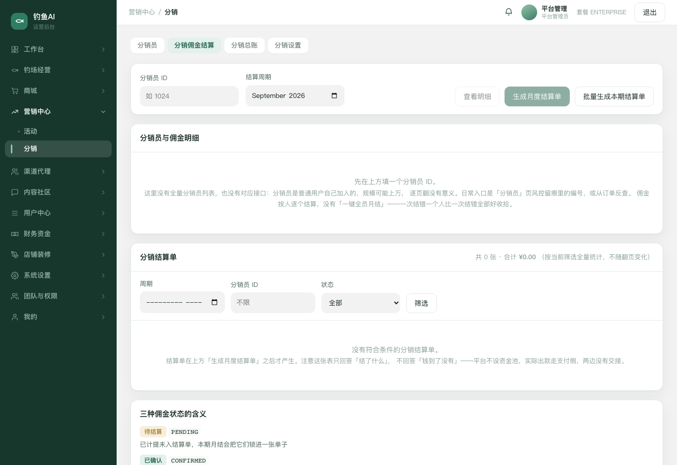Screen dimensions: 677x465
Task: Click 生成月度结算单 button
Action: [537, 96]
